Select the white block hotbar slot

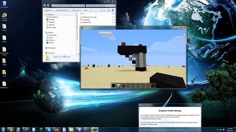click(119, 85)
